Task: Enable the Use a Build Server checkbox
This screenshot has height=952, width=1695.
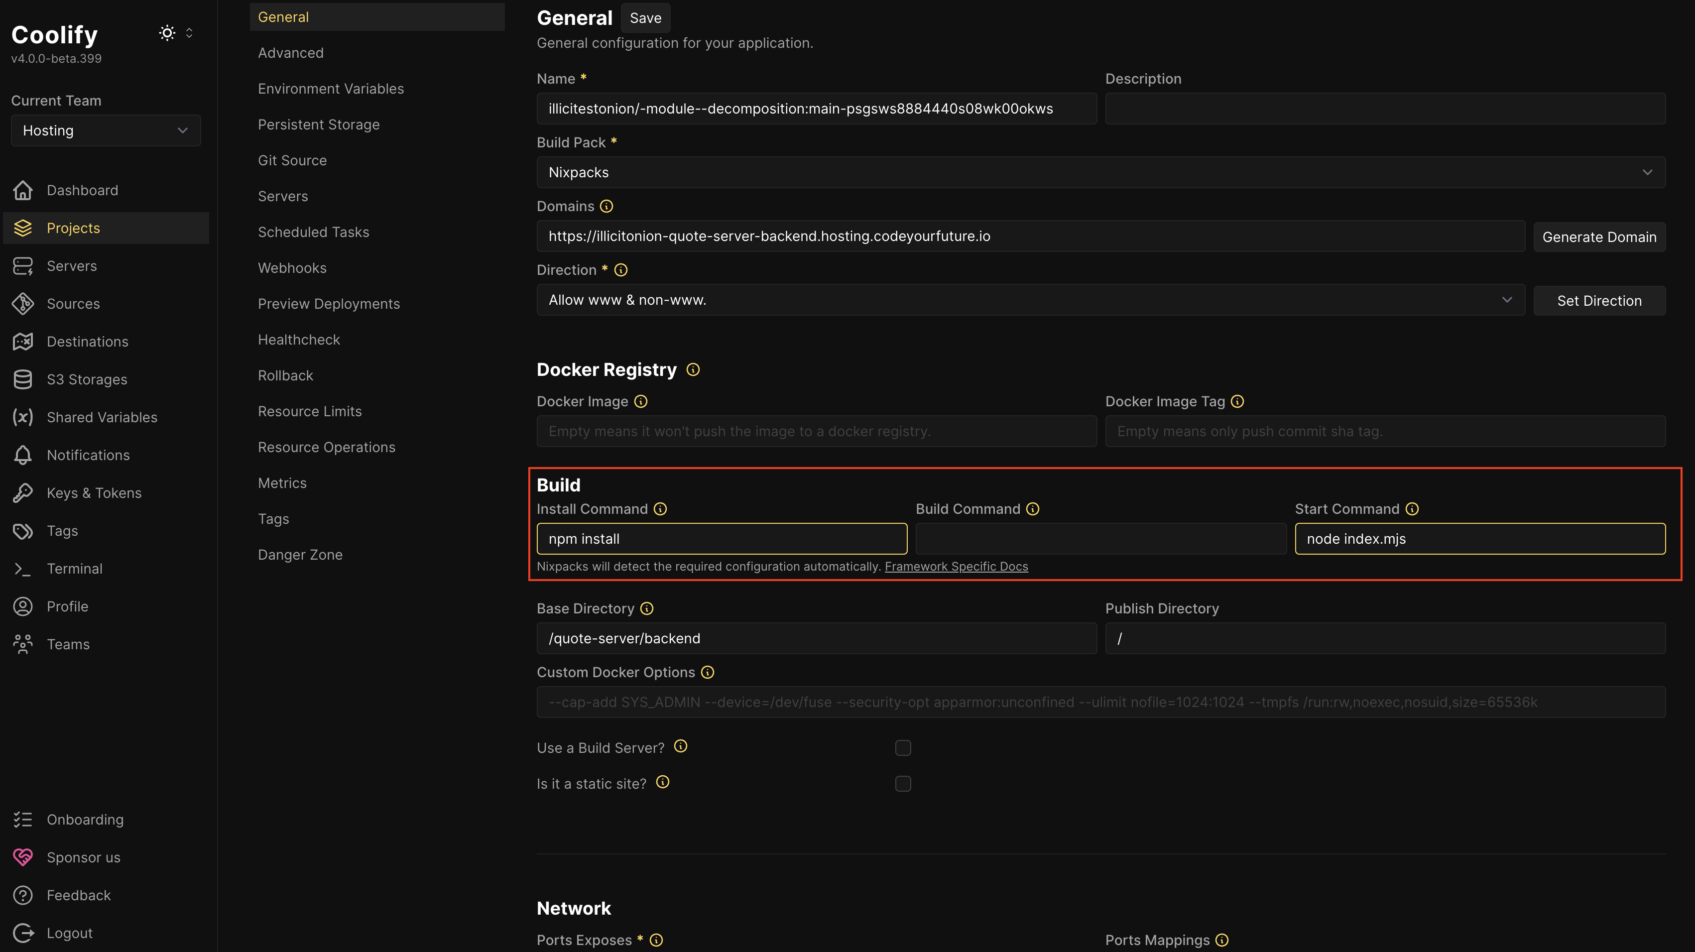Action: click(903, 747)
